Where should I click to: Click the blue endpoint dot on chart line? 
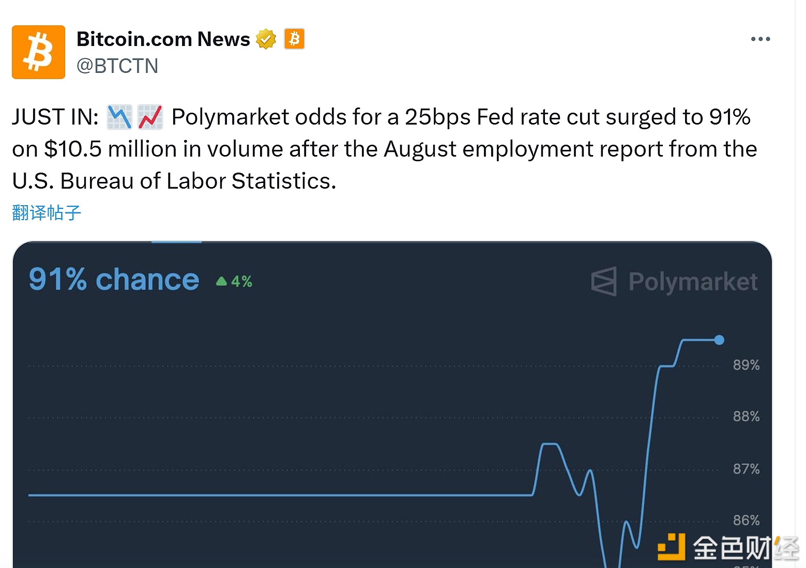(x=719, y=340)
